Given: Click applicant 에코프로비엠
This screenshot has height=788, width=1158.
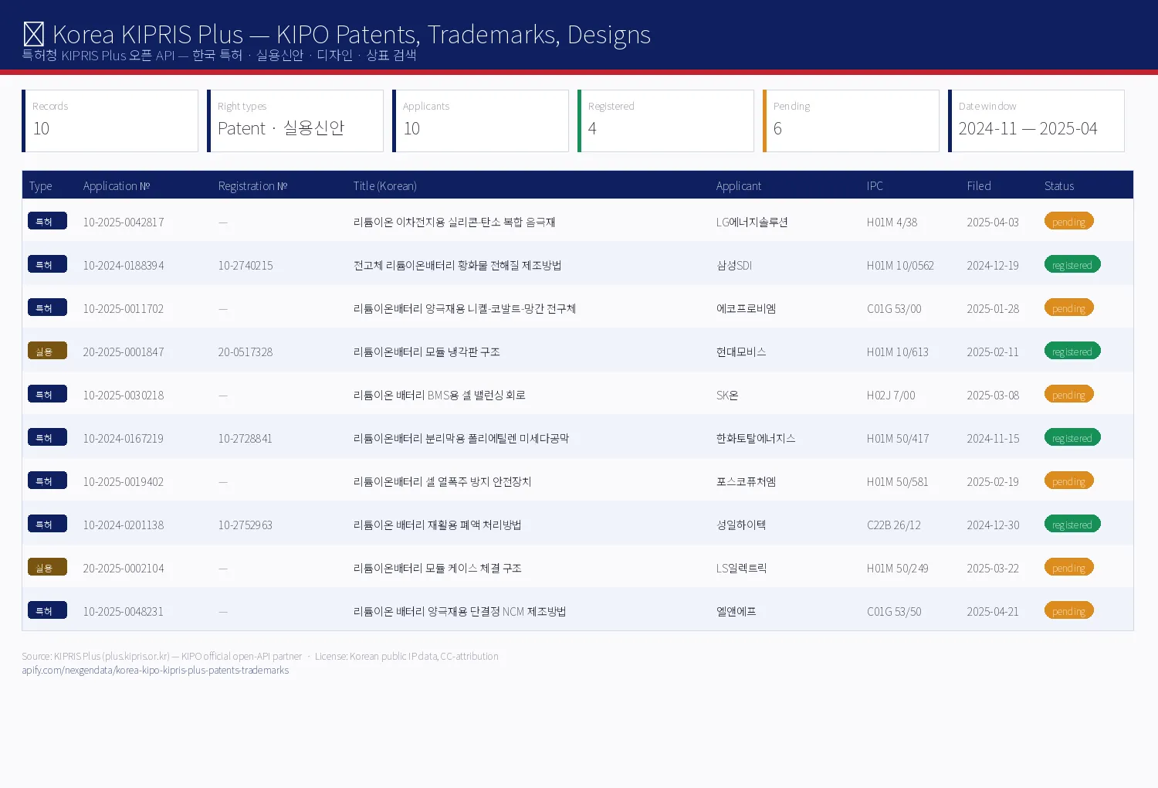Looking at the screenshot, I should [x=746, y=309].
